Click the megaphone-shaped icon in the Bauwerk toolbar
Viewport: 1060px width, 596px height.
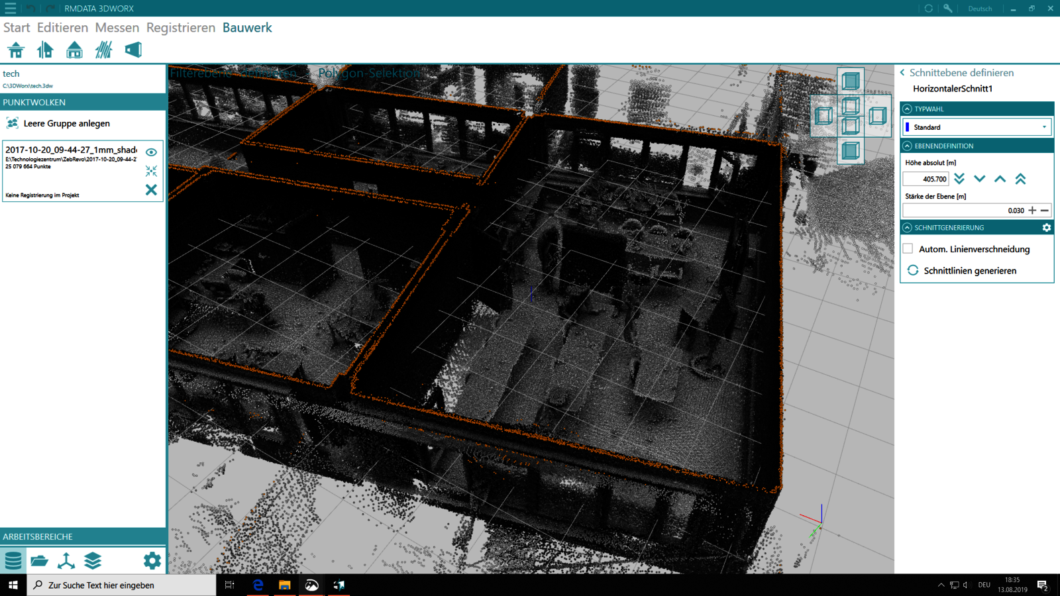click(133, 50)
